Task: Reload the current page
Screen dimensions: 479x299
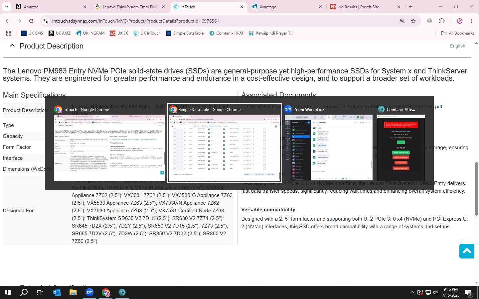Action: [31, 21]
